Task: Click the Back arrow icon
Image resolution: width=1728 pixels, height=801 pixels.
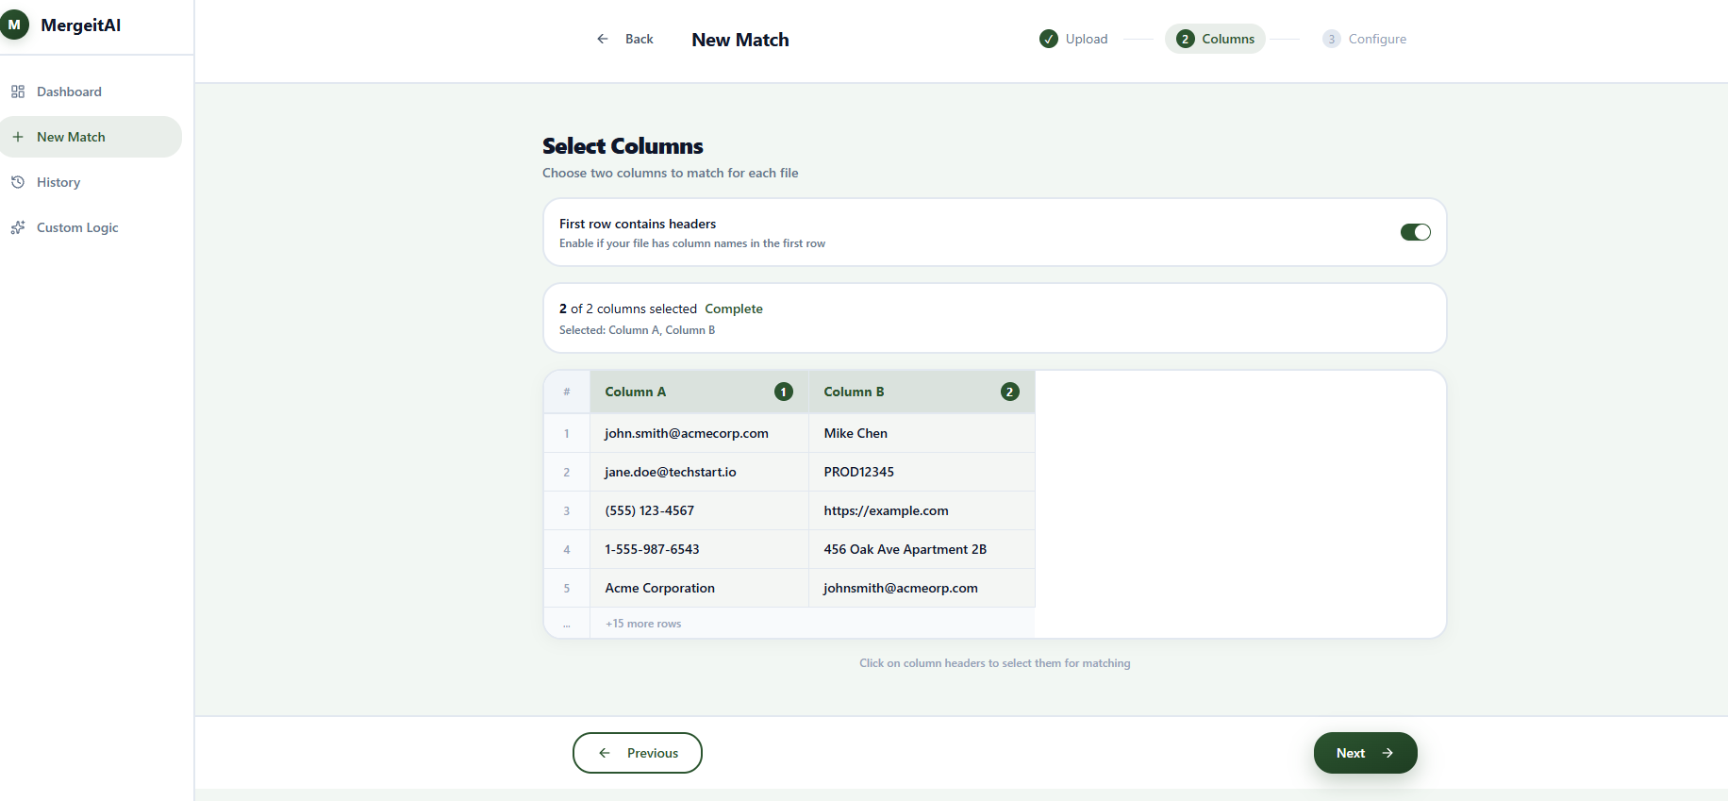Action: [x=603, y=39]
